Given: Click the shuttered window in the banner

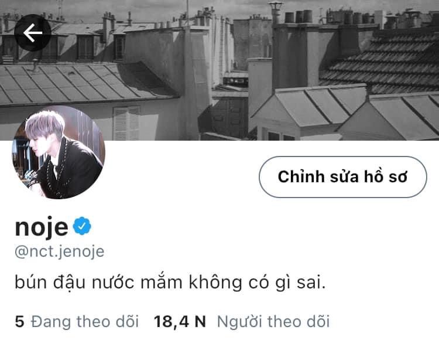Looking at the screenshot, I should (126, 123).
